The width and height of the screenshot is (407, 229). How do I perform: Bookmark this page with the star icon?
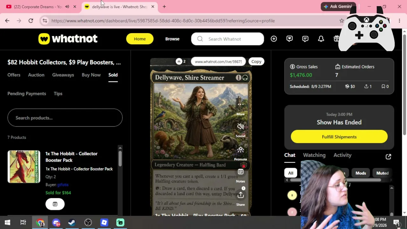coord(341,21)
